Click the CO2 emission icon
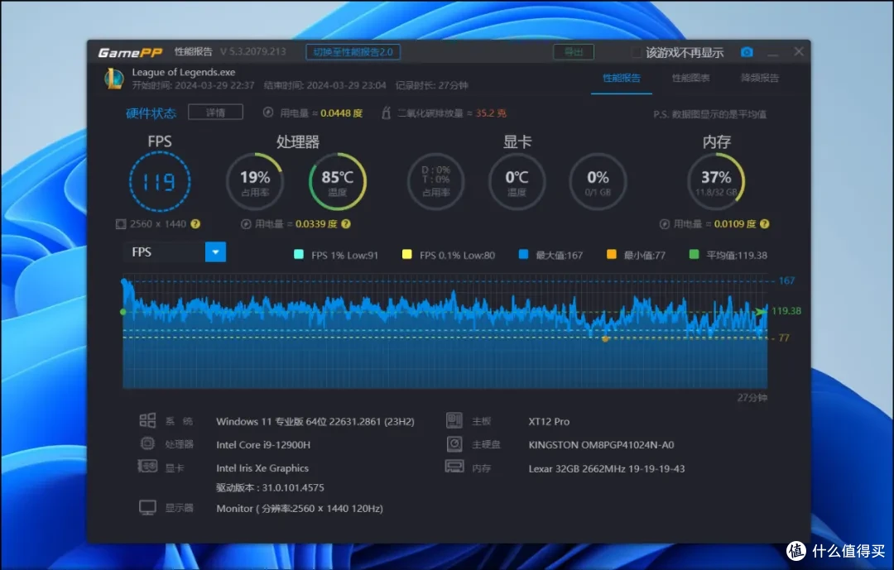Image resolution: width=894 pixels, height=570 pixels. pyautogui.click(x=386, y=113)
